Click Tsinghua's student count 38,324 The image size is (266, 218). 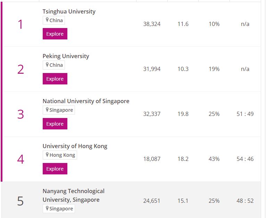click(x=152, y=24)
